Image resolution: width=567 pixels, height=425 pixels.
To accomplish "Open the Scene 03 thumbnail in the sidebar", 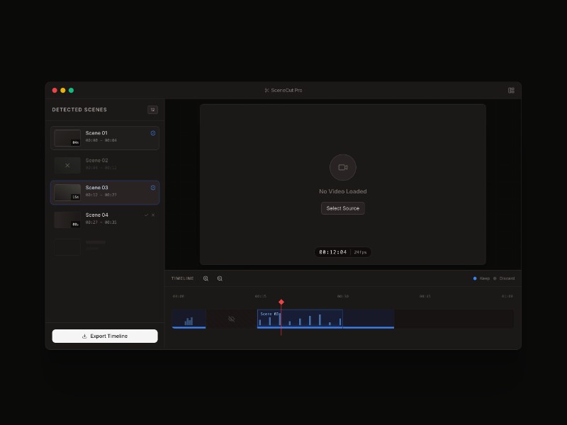I will click(69, 192).
